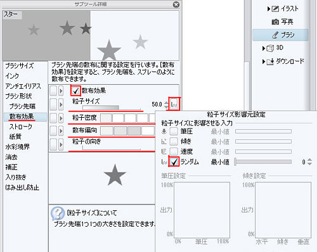317x252 pixels.
Task: Close the サブツール詳細 palette
Action: pyautogui.click(x=176, y=4)
